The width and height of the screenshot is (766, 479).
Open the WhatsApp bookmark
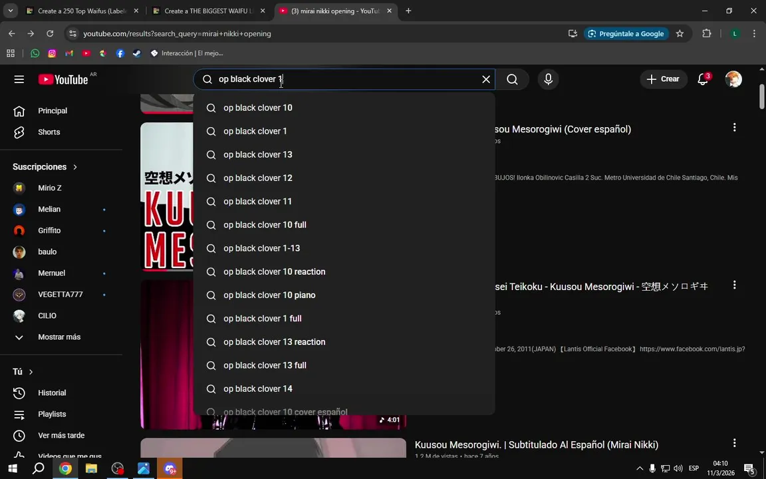35,53
